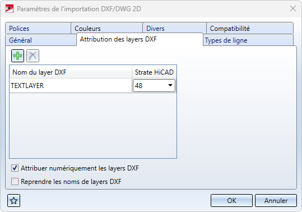
Task: Close the DXF/DWG import settings dialog
Action: tap(293, 8)
